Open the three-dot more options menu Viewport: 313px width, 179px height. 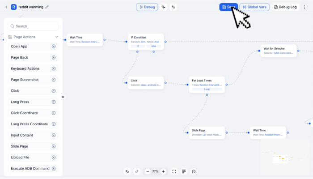[305, 7]
